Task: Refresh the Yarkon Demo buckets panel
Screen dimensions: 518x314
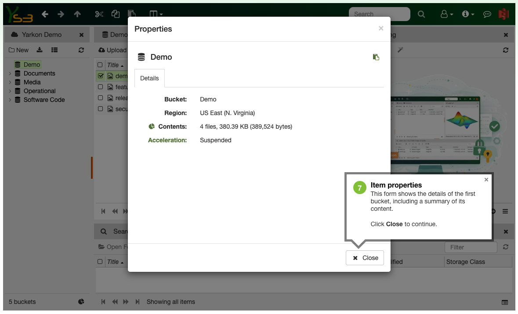Action: click(x=81, y=50)
